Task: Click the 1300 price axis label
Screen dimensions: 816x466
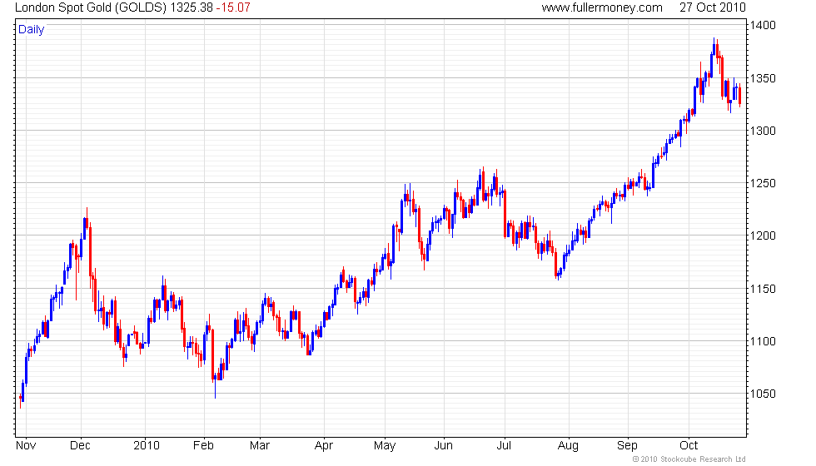Action: tap(763, 131)
